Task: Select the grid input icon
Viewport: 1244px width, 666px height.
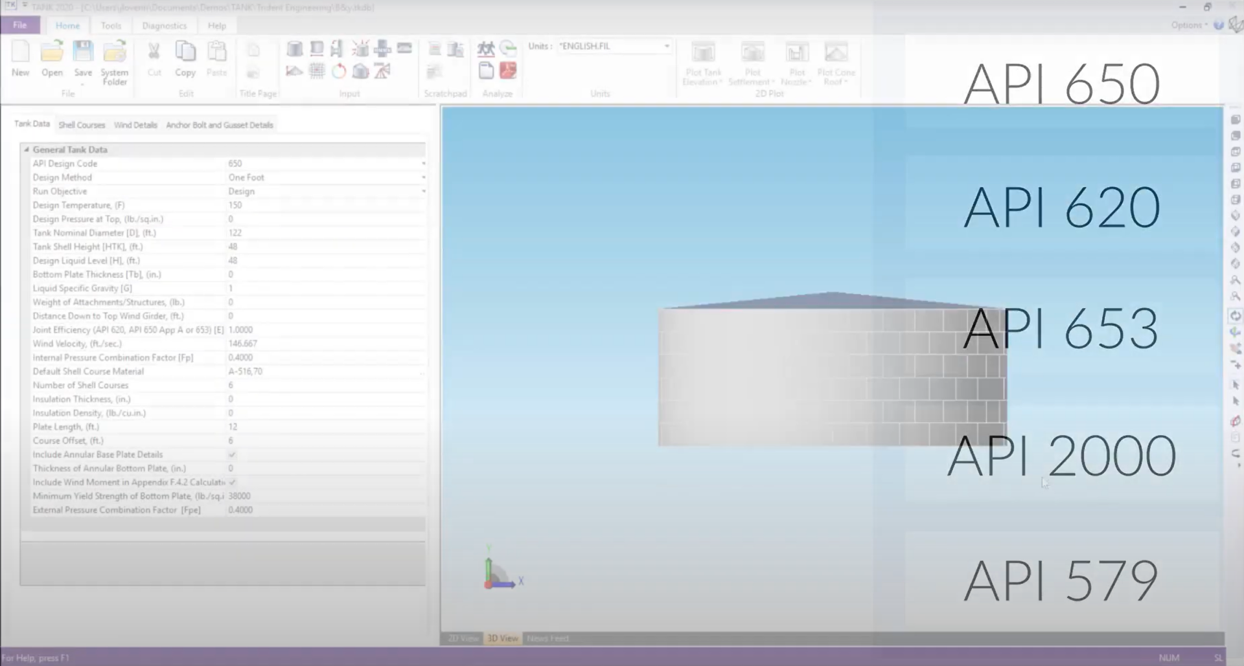Action: [x=317, y=71]
